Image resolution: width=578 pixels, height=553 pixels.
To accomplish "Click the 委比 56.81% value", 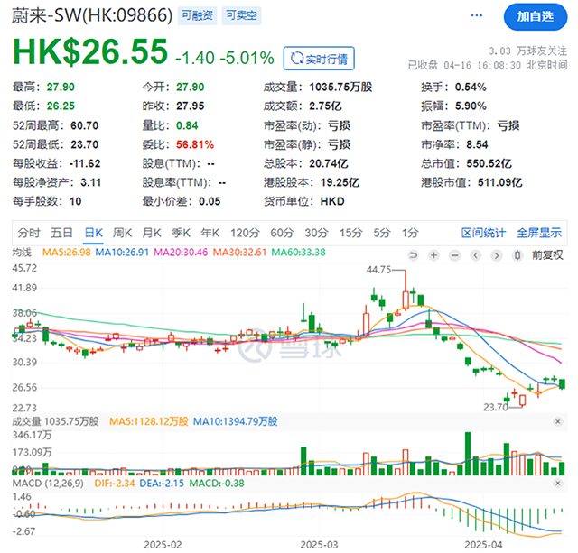I will coord(195,144).
